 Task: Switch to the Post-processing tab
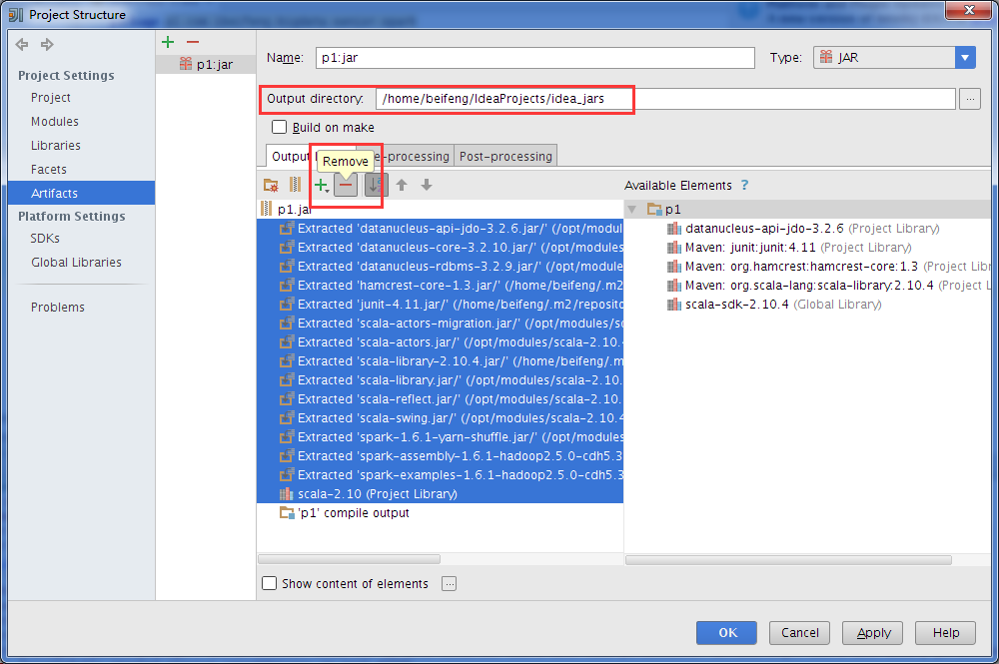pos(505,156)
